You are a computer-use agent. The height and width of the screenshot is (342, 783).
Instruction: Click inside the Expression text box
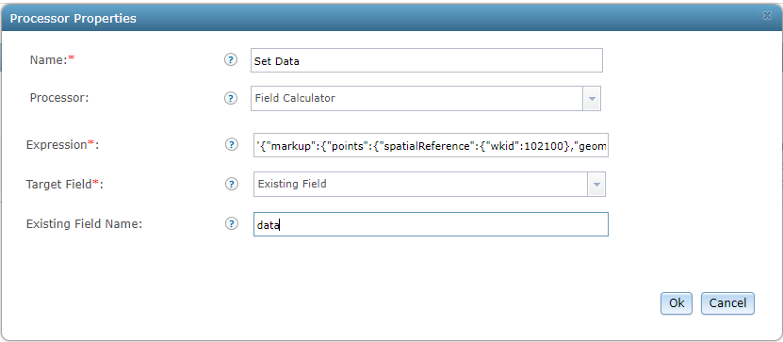click(431, 145)
